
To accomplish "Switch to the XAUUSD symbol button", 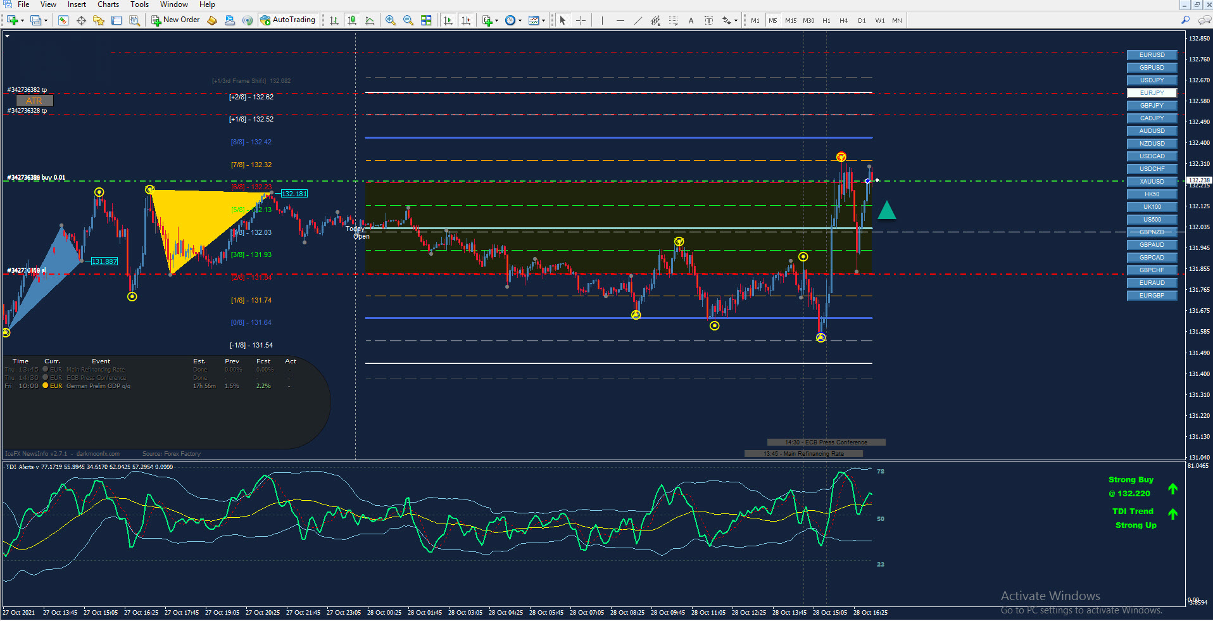I will click(x=1152, y=182).
